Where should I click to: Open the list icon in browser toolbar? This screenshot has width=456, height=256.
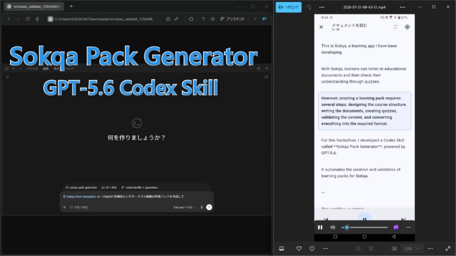click(x=203, y=19)
